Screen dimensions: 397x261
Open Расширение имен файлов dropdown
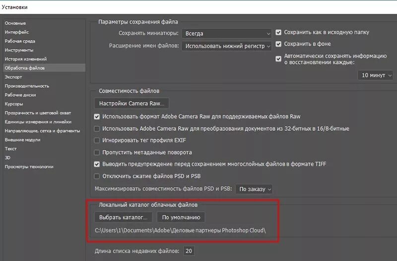pos(227,46)
